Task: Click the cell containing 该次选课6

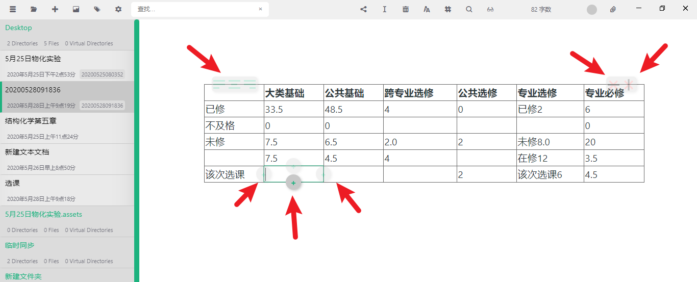Action: coord(551,174)
